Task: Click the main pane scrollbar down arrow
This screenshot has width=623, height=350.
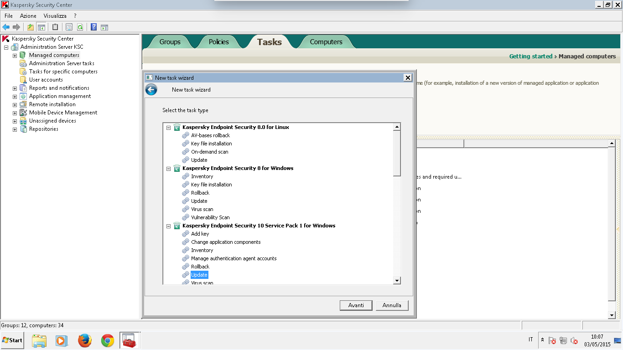Action: [612, 315]
